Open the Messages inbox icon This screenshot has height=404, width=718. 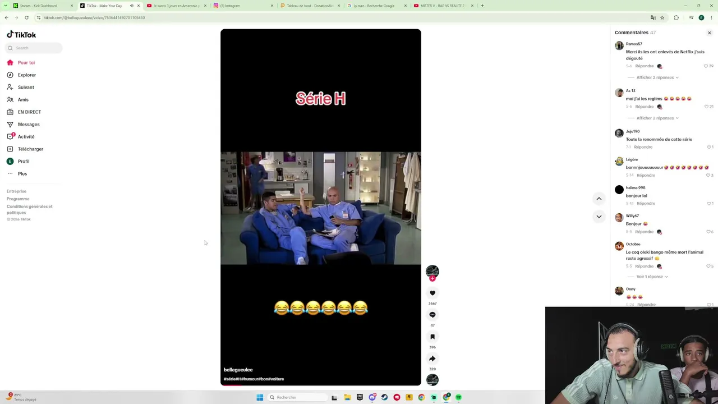10,124
